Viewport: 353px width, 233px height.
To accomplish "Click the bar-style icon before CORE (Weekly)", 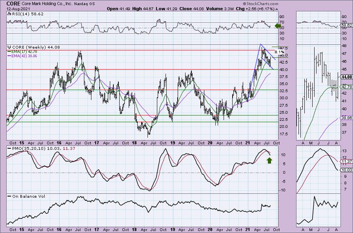I will point(9,47).
